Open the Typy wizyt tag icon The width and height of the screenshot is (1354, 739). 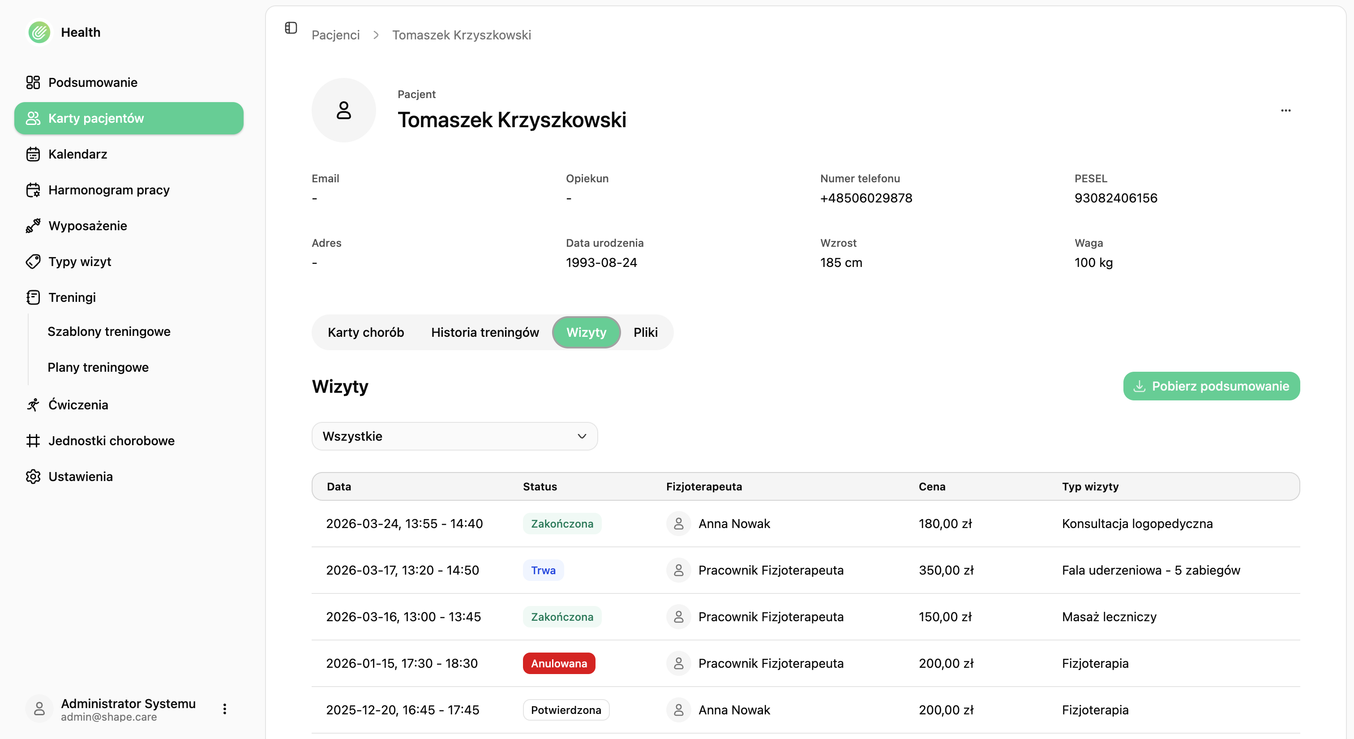[33, 261]
